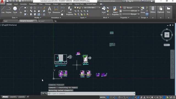Viewport: 176px width, 99px height.
Task: Switch to the Layout1 tab
Action: pos(13,97)
